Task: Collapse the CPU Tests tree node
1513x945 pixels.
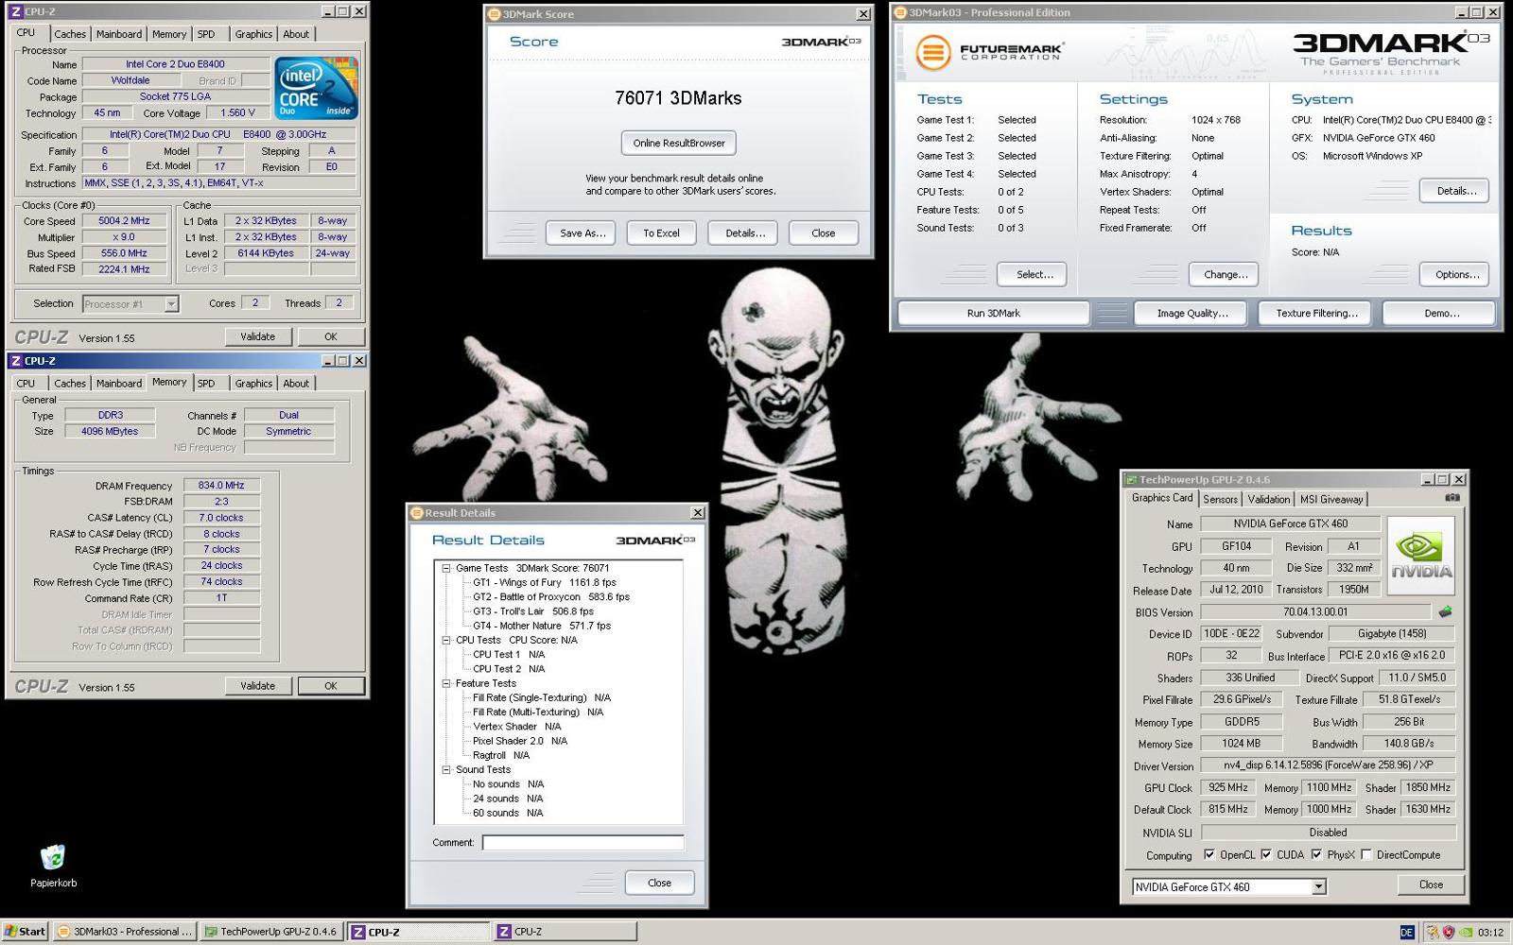Action: [x=446, y=640]
